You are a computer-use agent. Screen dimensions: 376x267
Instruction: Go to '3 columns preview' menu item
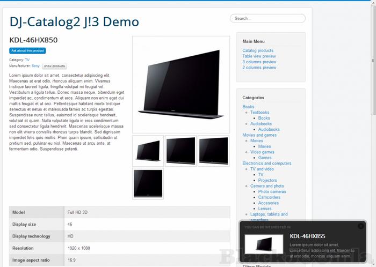click(259, 62)
